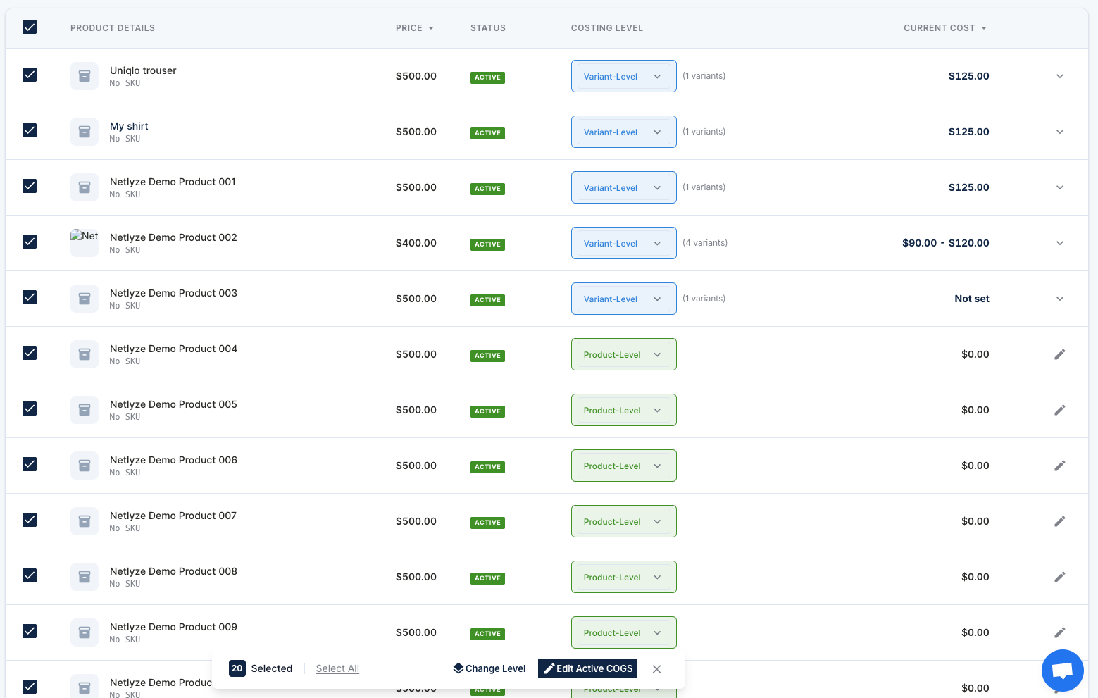Click the Uniqlo trouser product thumbnail icon
This screenshot has height=698, width=1098.
[x=85, y=76]
